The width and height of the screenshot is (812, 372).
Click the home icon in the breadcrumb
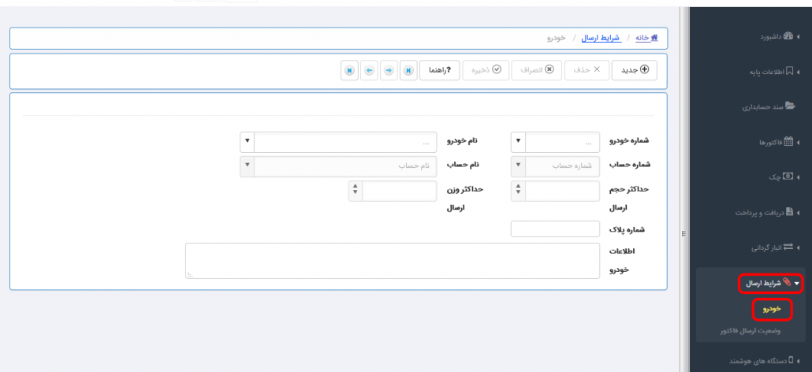[x=654, y=38]
